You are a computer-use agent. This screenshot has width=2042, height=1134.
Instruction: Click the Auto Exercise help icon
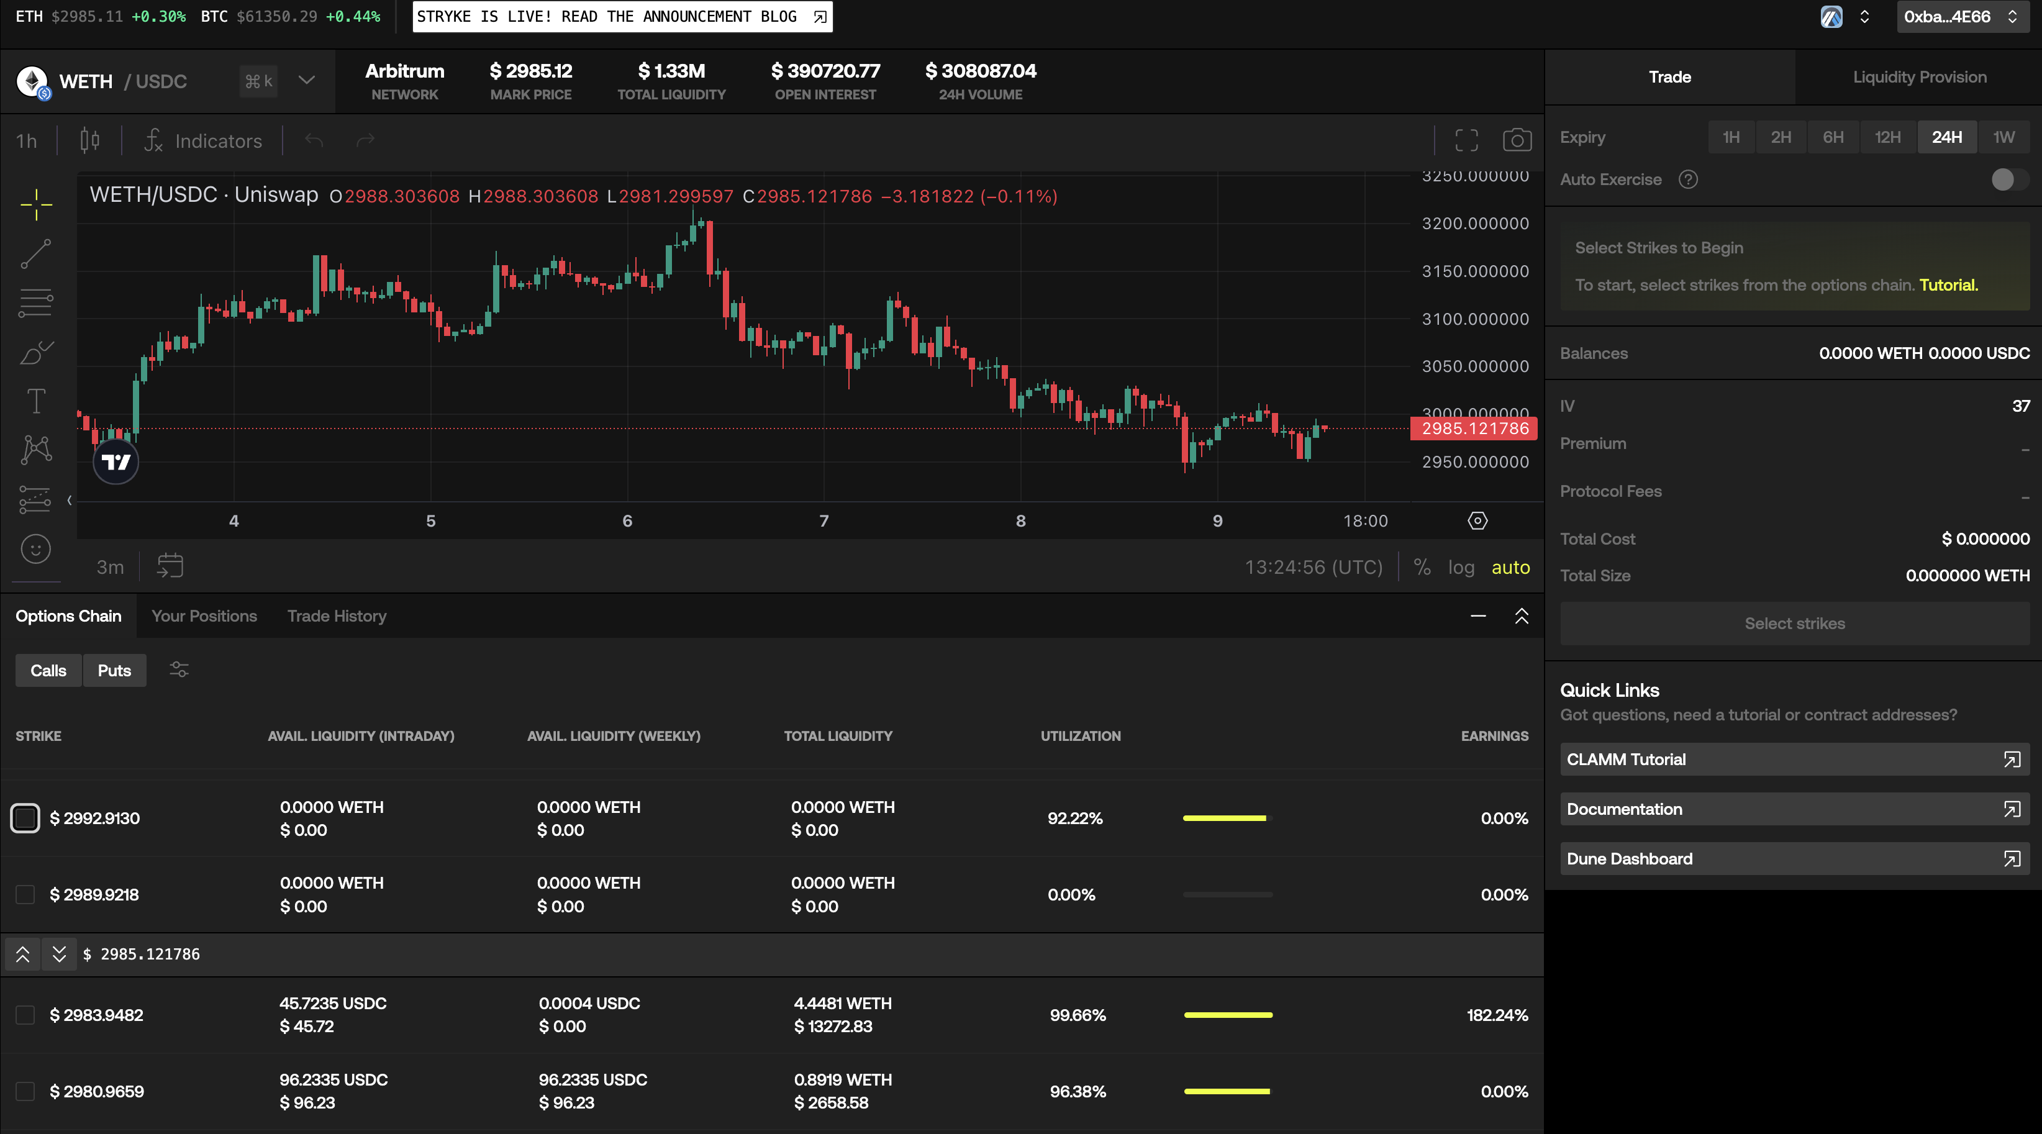pyautogui.click(x=1689, y=179)
